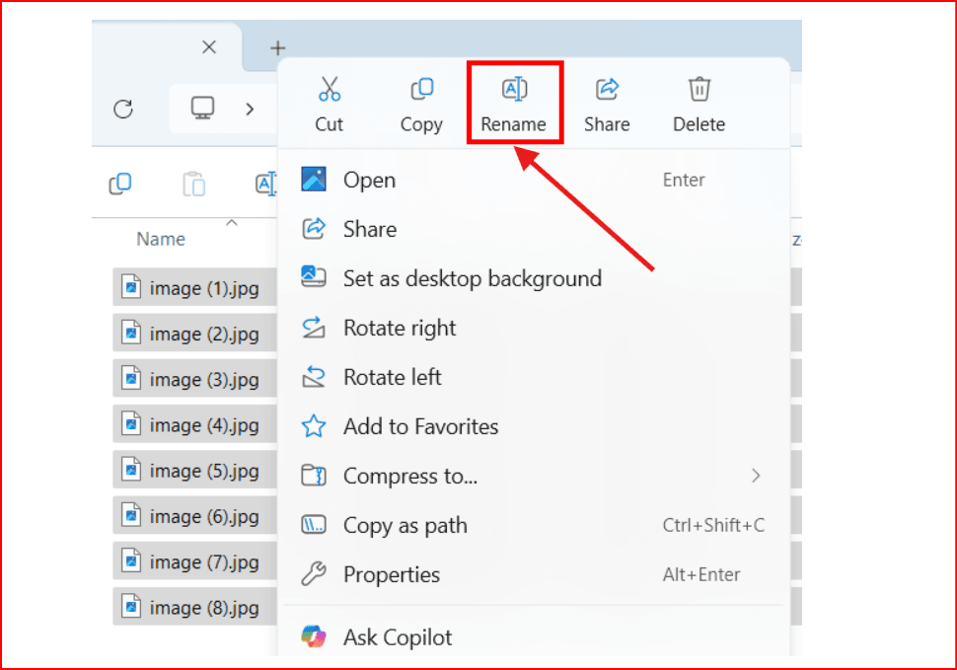
Task: Choose Open from the context menu
Action: 369,180
